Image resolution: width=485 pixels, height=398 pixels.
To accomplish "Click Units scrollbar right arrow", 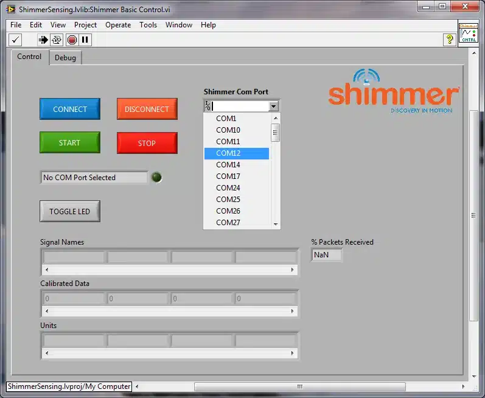I will (x=293, y=353).
